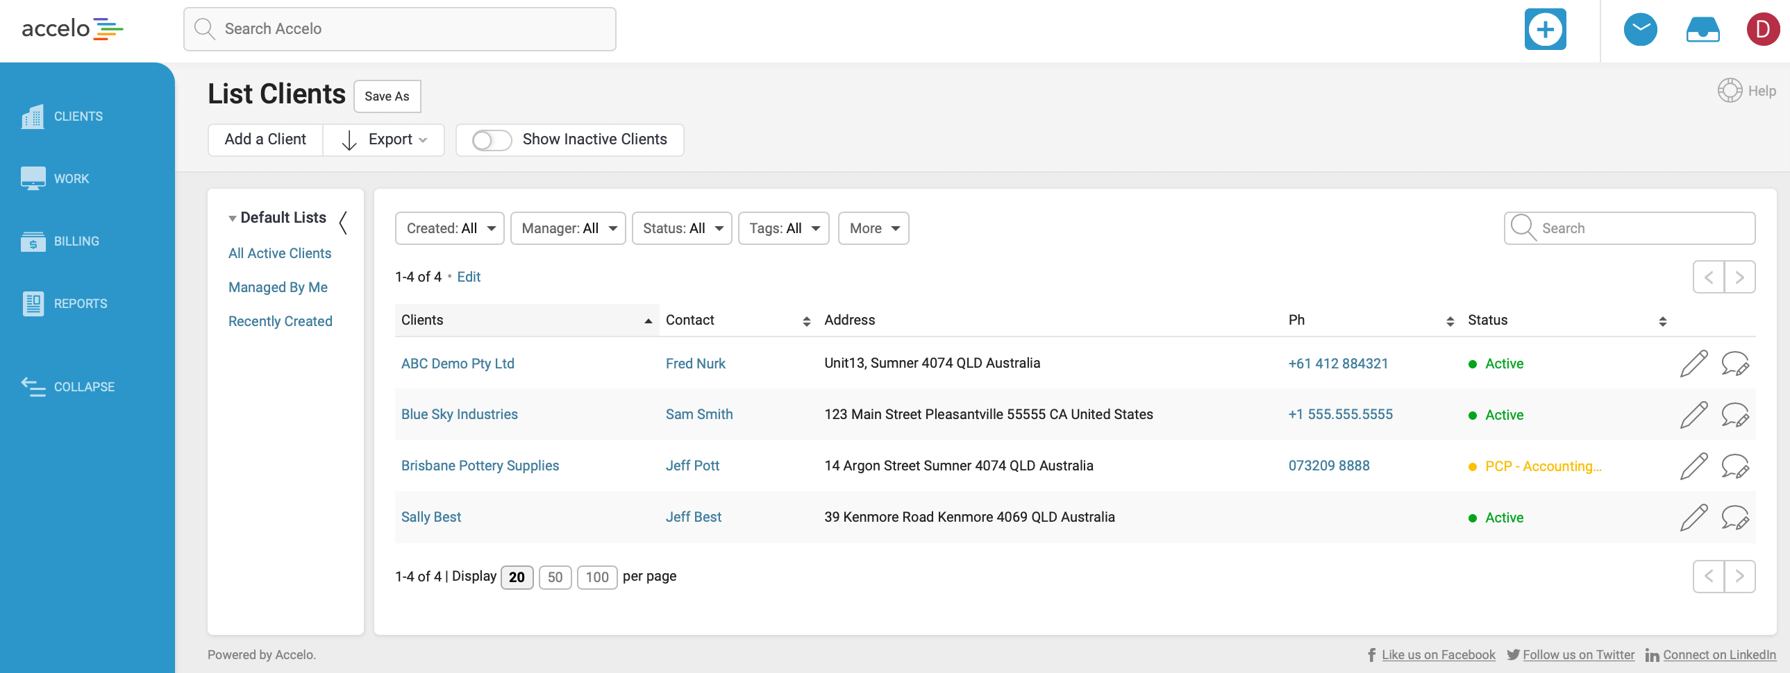
Task: Click note bubble icon for Brisbane Pottery Supplies
Action: [1734, 466]
